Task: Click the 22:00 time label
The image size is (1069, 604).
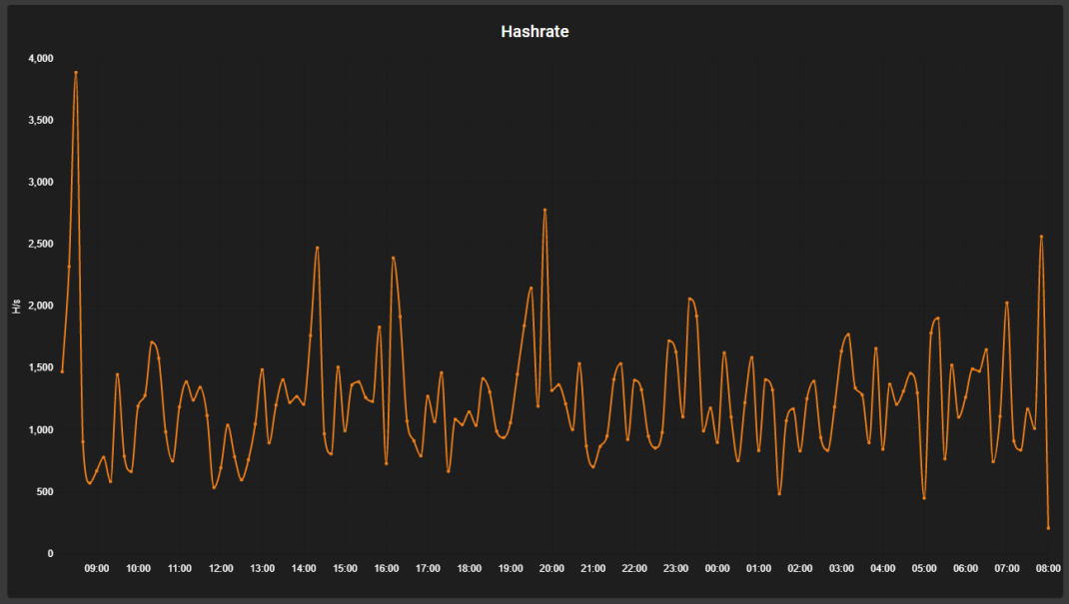Action: point(634,569)
